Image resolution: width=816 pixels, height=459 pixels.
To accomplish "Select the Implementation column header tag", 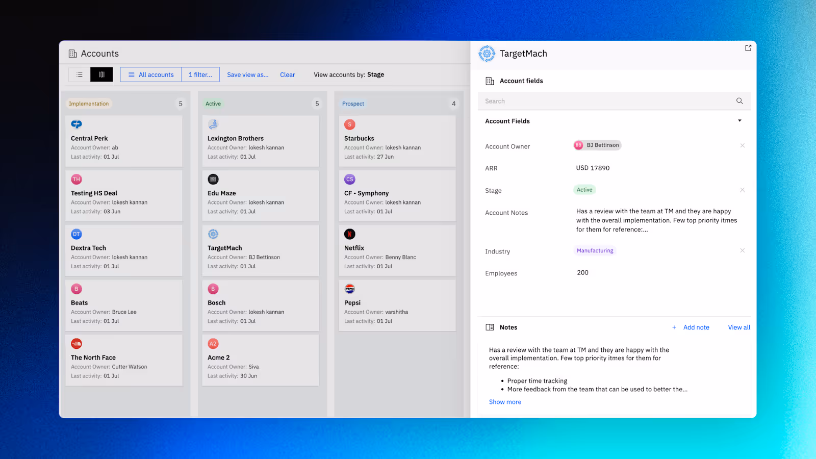I will 89,104.
